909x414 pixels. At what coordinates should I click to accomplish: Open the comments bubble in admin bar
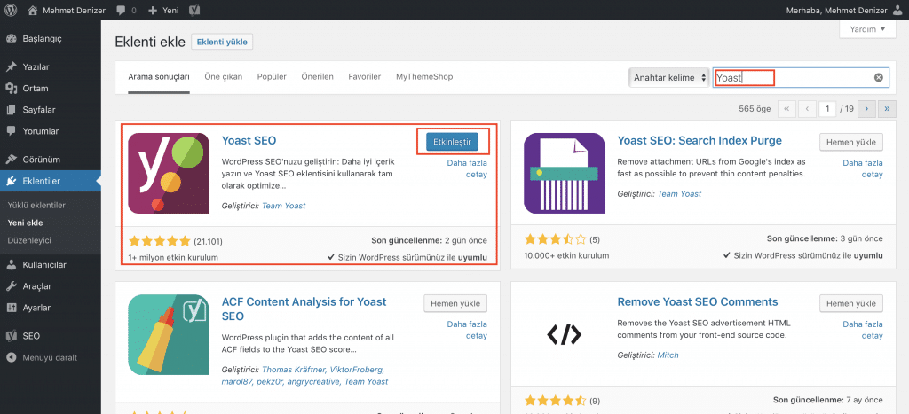tap(126, 10)
